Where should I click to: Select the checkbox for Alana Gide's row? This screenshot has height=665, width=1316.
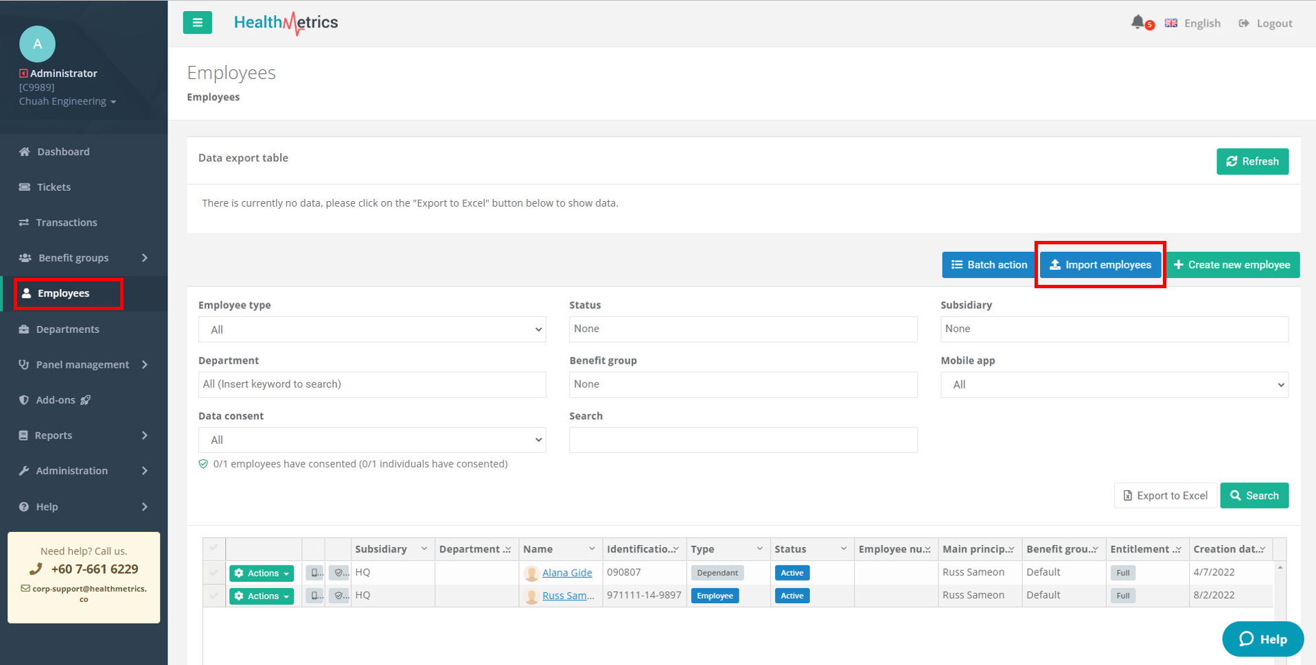213,573
